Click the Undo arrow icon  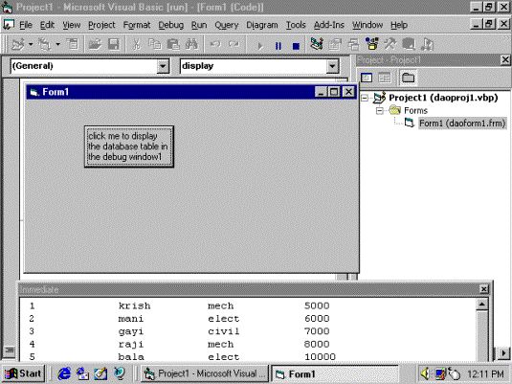tap(215, 44)
